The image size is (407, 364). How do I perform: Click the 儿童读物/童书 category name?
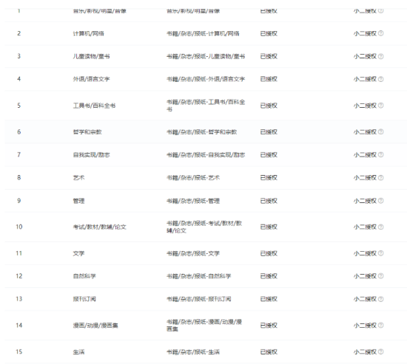click(91, 56)
